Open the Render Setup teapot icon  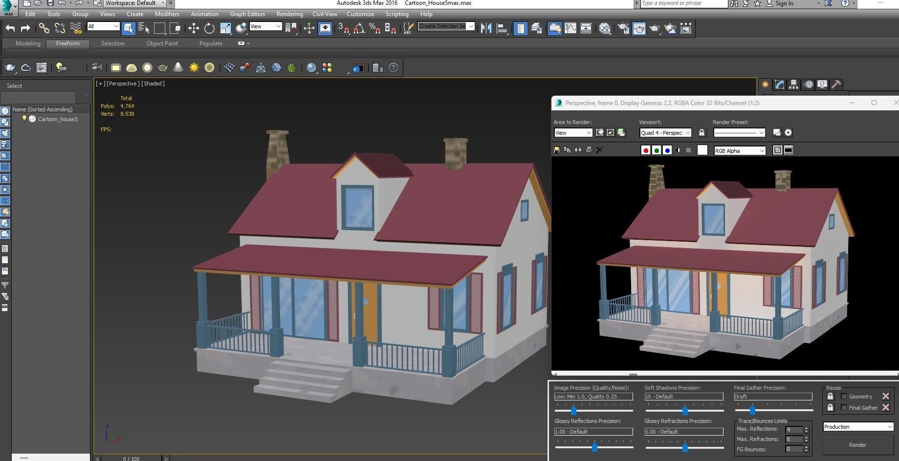point(623,28)
